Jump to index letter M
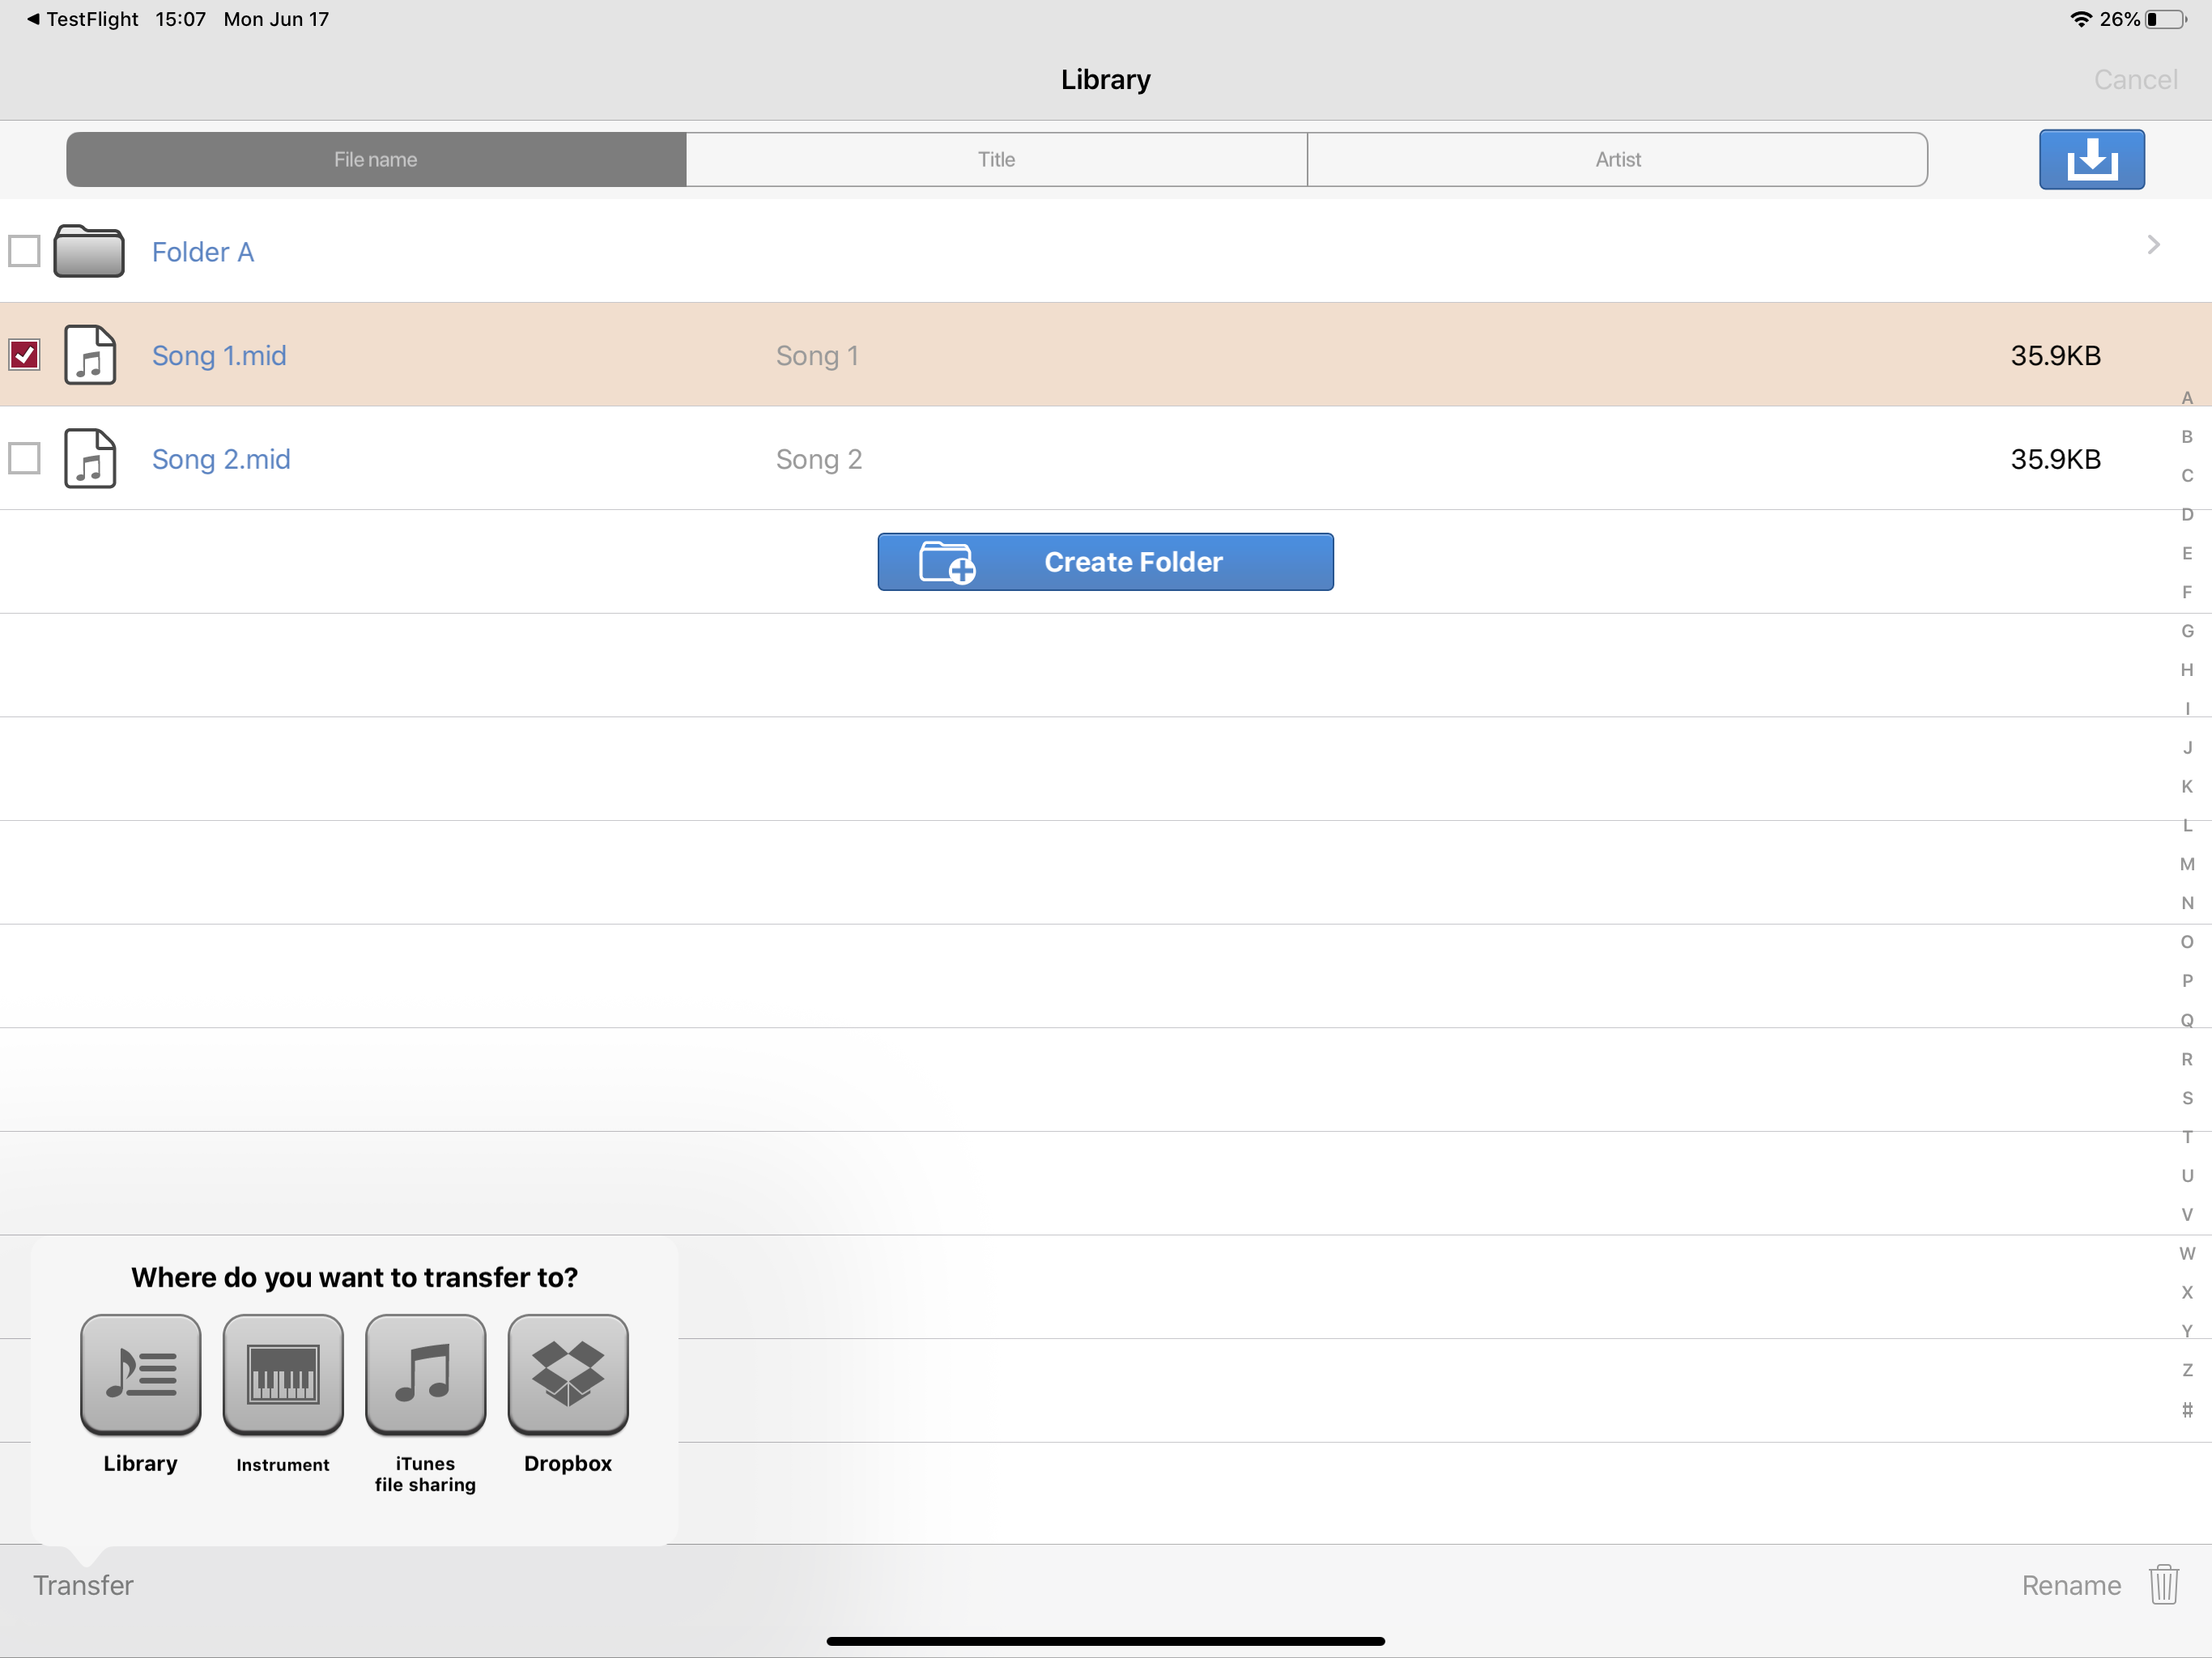The width and height of the screenshot is (2212, 1658). tap(2187, 864)
